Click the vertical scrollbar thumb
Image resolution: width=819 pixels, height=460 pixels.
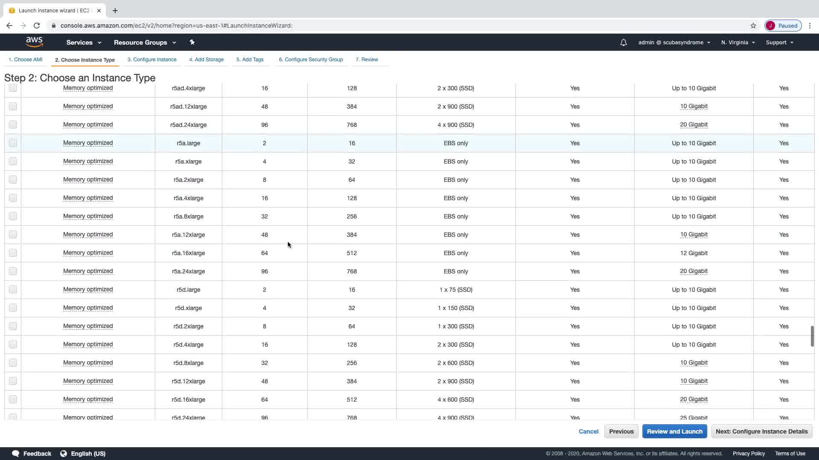click(812, 336)
